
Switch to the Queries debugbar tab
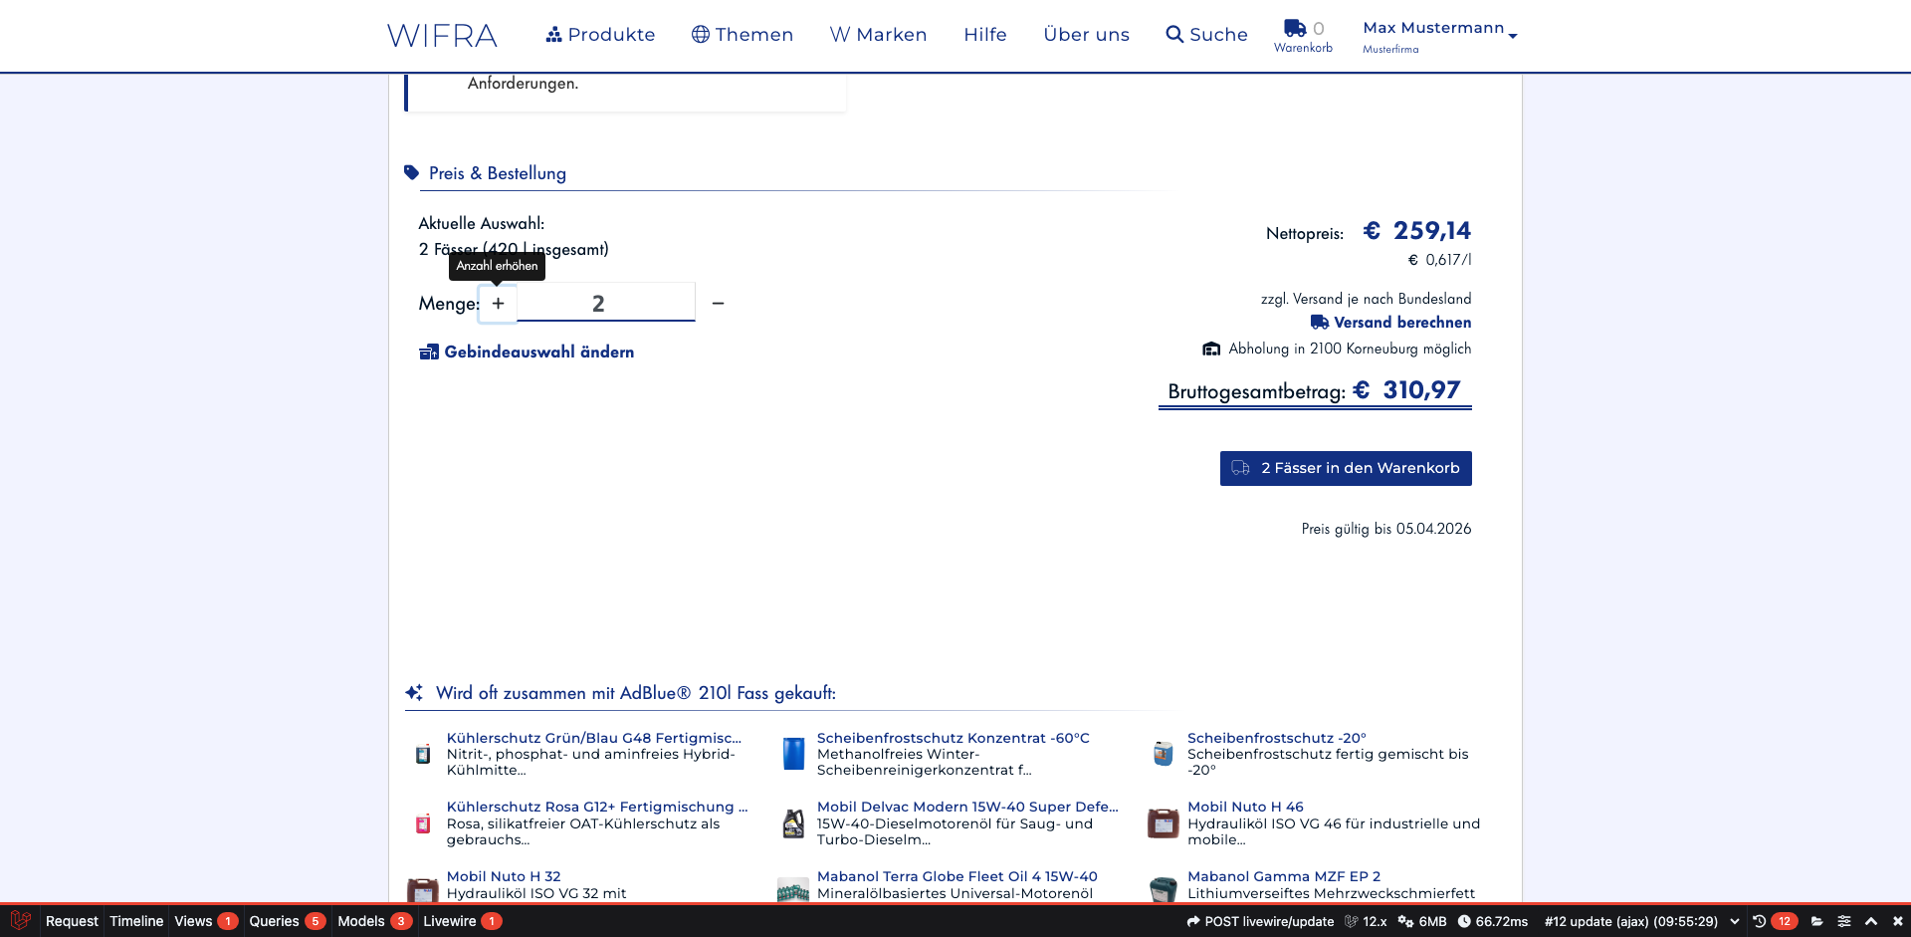[286, 921]
